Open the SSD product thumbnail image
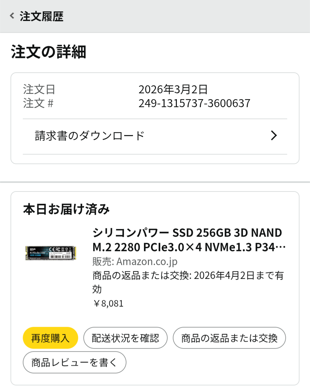The width and height of the screenshot is (310, 392). tap(51, 253)
